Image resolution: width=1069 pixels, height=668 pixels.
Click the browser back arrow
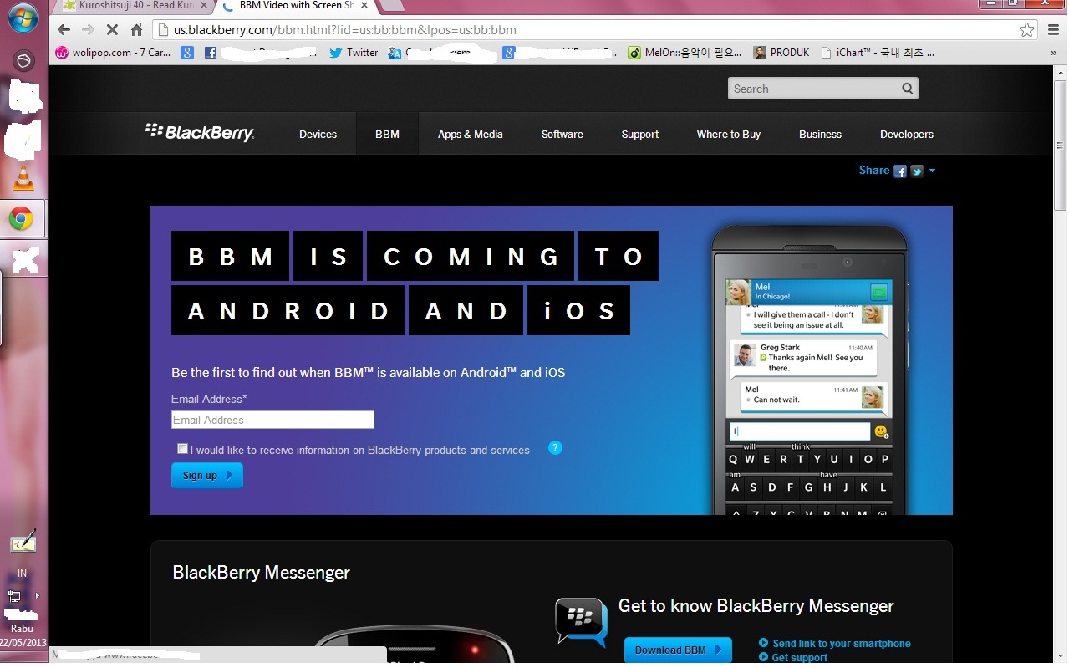(64, 30)
